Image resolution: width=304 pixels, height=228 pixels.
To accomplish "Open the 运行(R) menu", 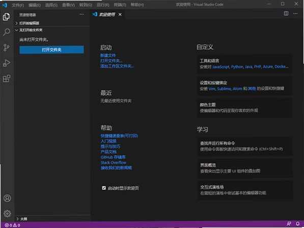I will [x=103, y=5].
